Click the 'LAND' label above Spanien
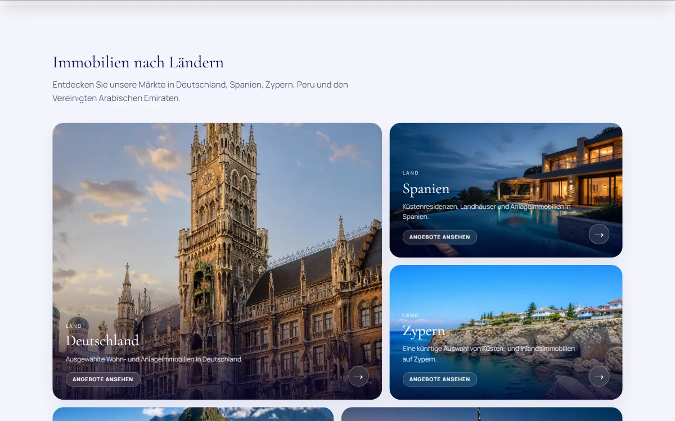Screen dimensions: 675x421 coord(411,173)
